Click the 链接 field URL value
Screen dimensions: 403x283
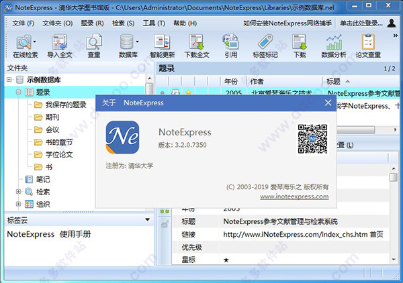pyautogui.click(x=303, y=234)
